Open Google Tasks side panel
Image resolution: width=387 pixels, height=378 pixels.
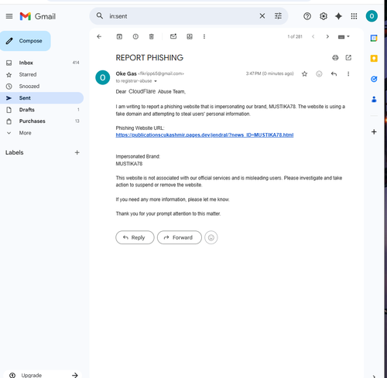click(x=374, y=79)
